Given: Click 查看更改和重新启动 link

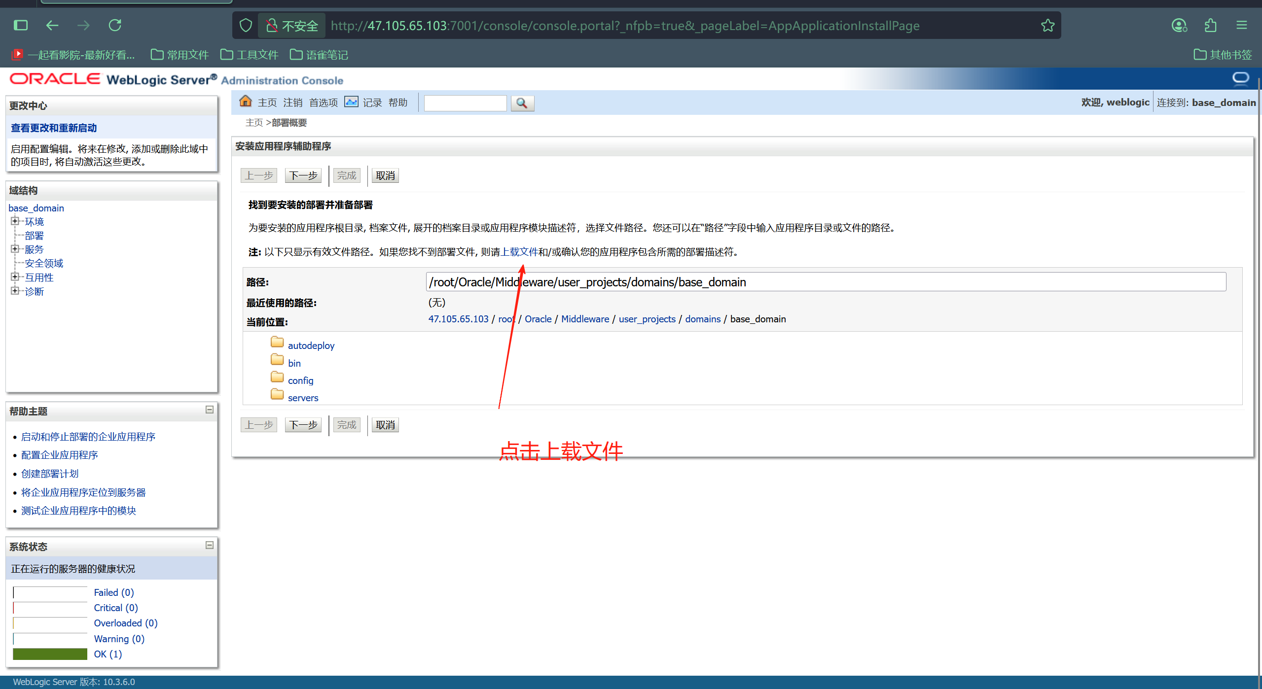Looking at the screenshot, I should (54, 128).
